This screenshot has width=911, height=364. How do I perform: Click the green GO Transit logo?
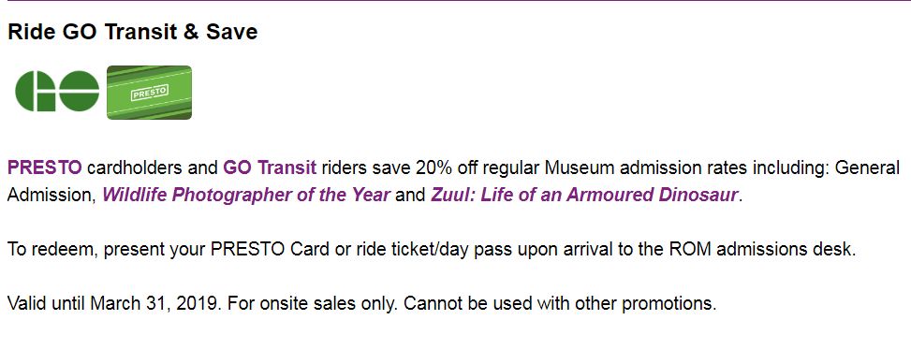[x=57, y=91]
